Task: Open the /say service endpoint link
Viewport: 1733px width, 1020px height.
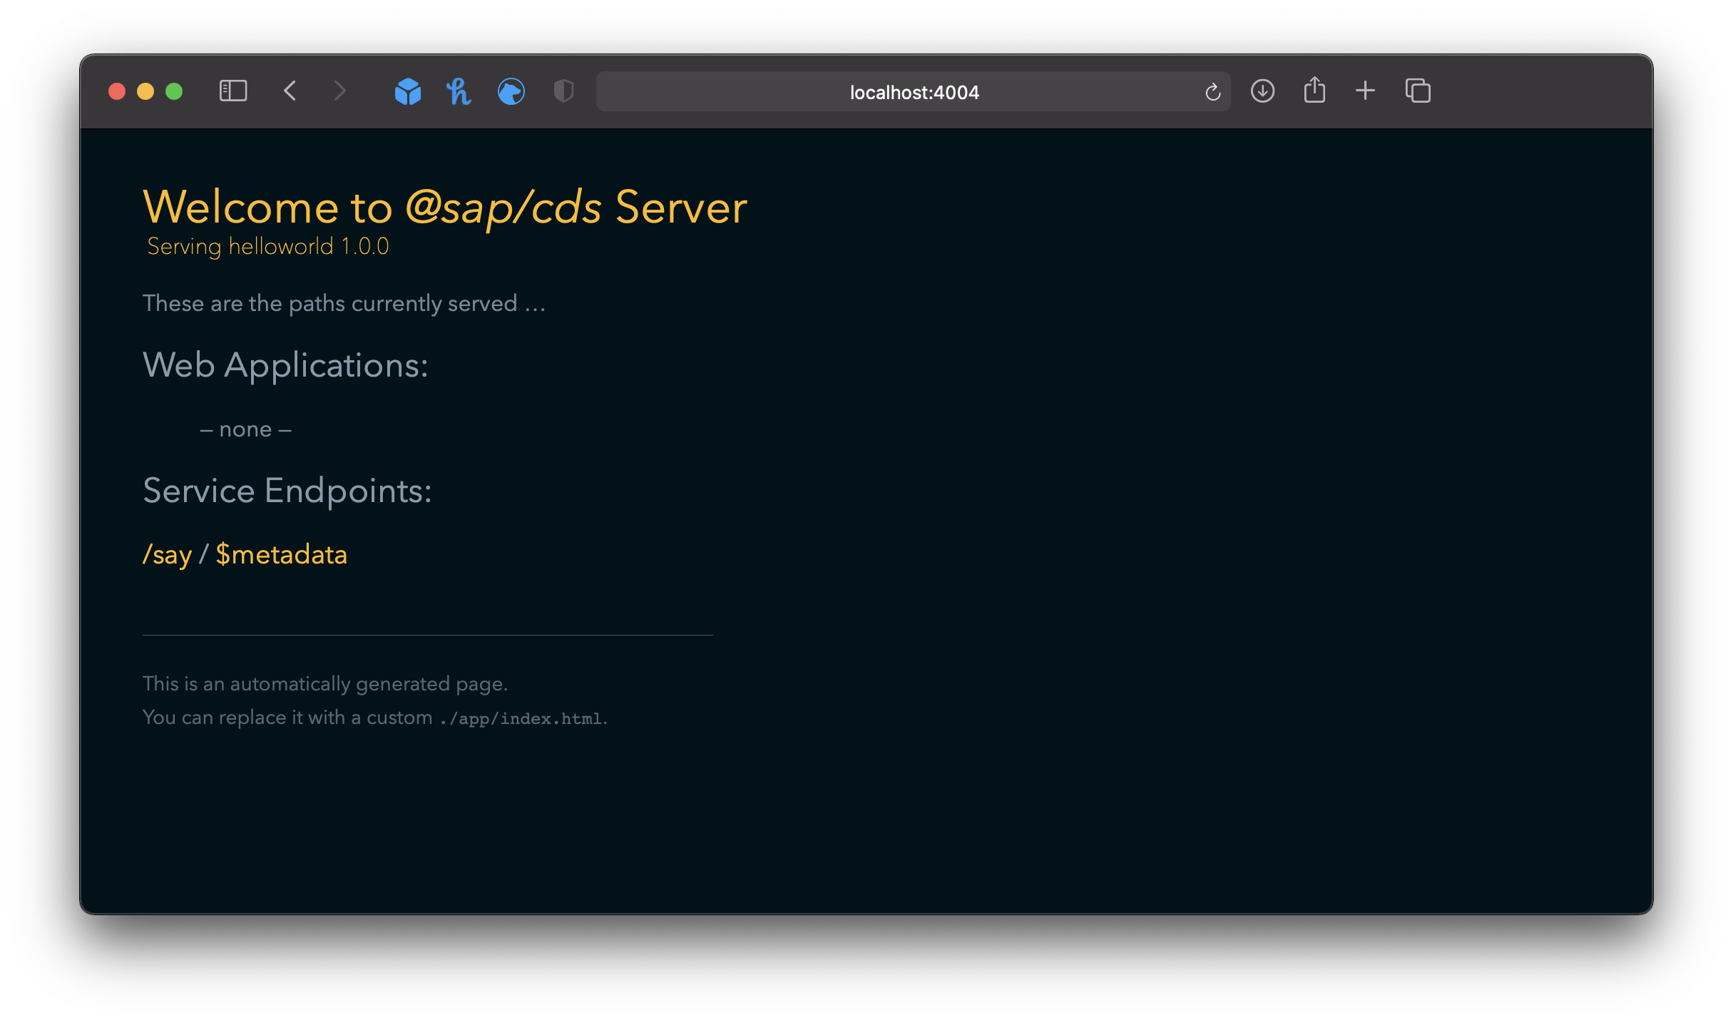Action: click(168, 555)
